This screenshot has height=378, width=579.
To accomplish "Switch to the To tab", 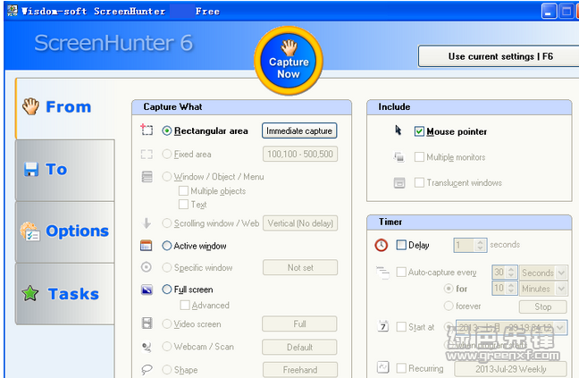I will click(x=64, y=170).
